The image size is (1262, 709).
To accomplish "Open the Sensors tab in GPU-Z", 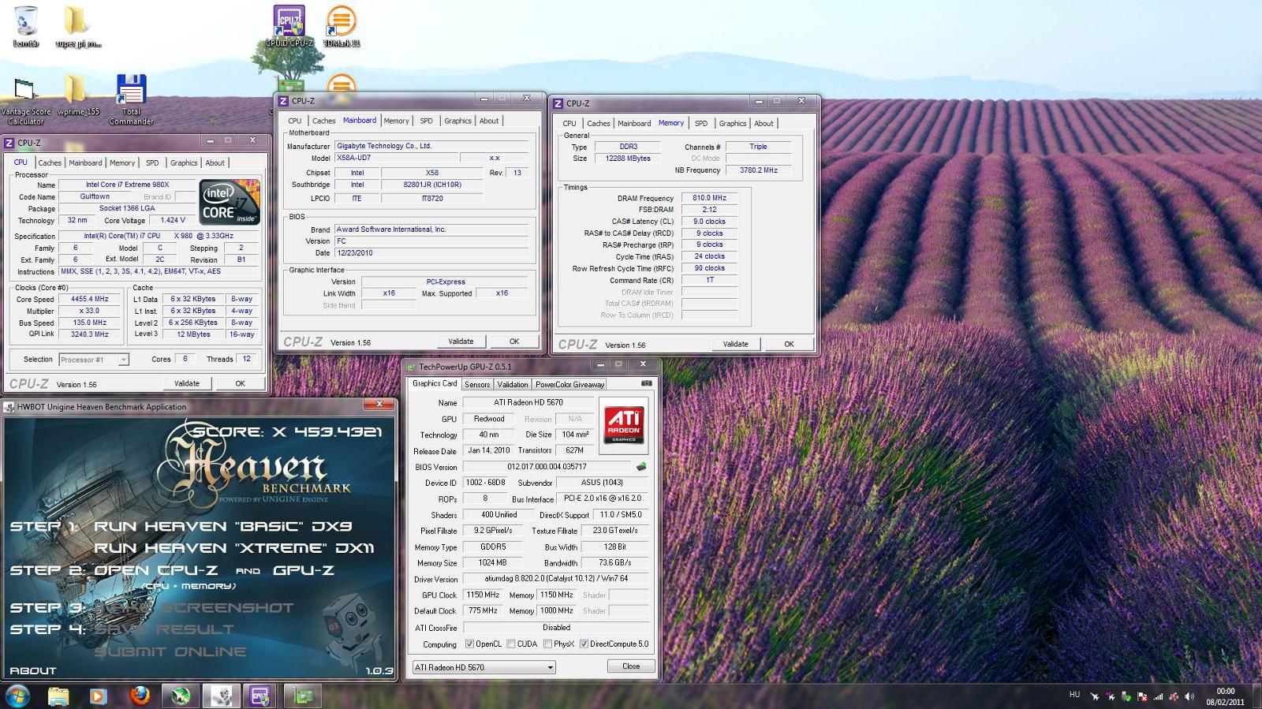I will (477, 385).
